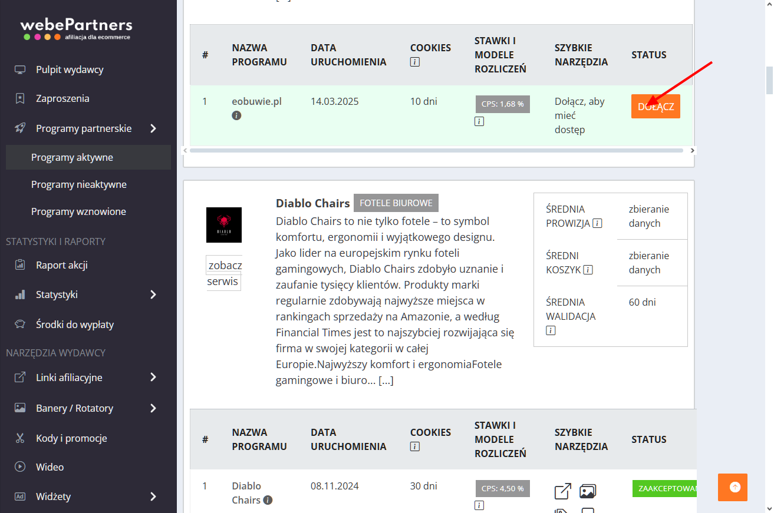
Task: Click horizontal scrollbar left arrow in eobuwie.pl table
Action: click(x=186, y=151)
